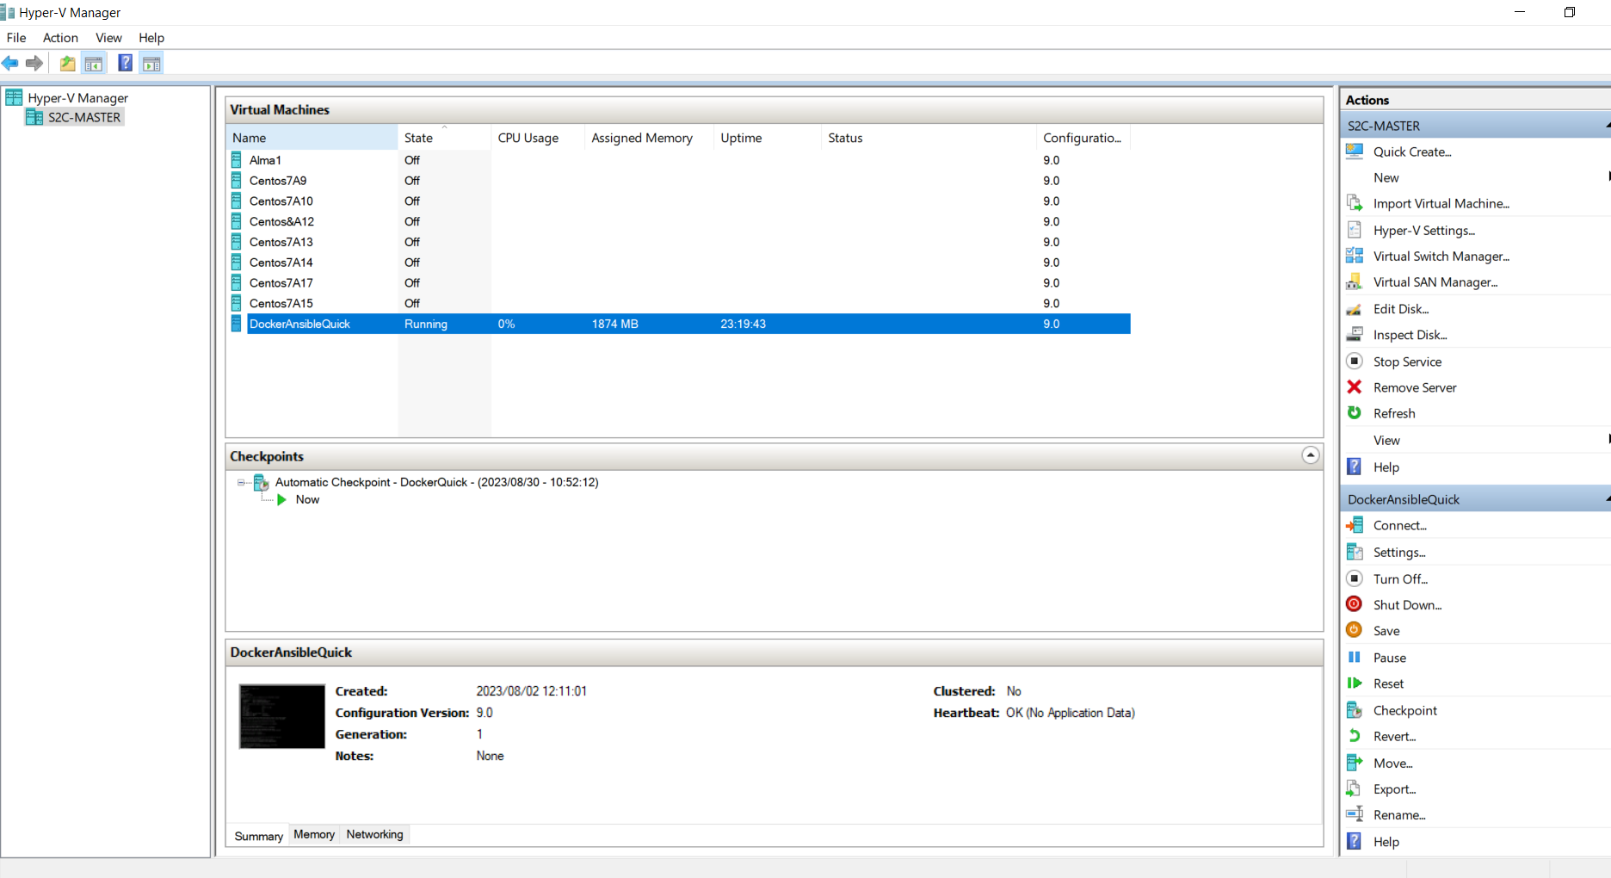Click the green Refresh icon
The width and height of the screenshot is (1611, 878).
pyautogui.click(x=1355, y=412)
